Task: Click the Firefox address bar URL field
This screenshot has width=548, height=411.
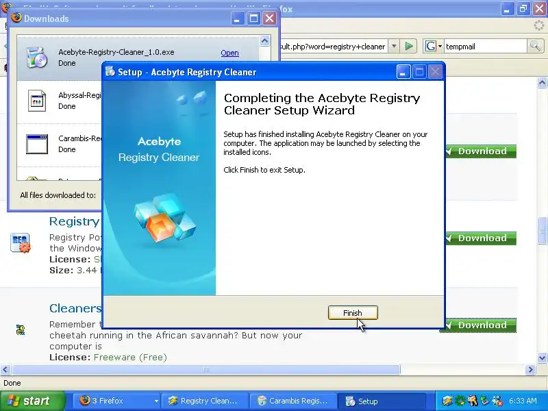Action: pos(334,46)
